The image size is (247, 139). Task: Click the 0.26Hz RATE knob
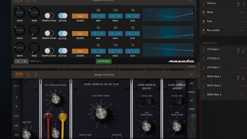[x=20, y=12]
